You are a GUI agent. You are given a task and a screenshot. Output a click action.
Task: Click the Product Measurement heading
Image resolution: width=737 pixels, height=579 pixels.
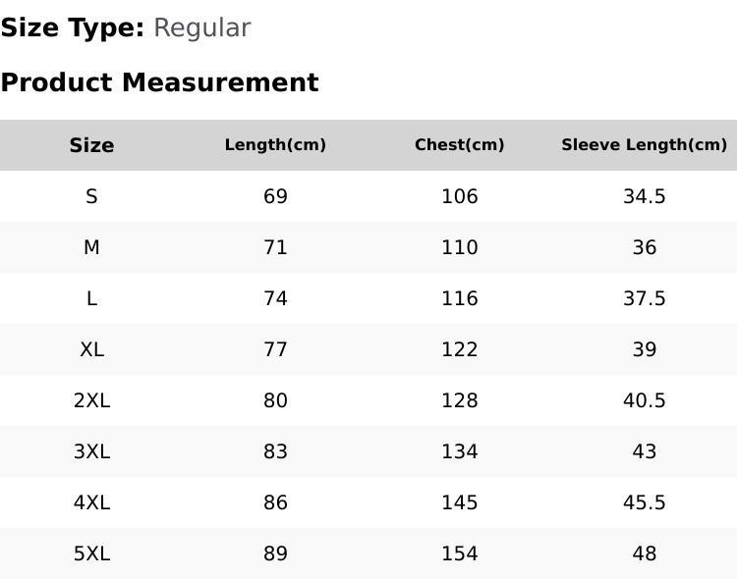160,82
